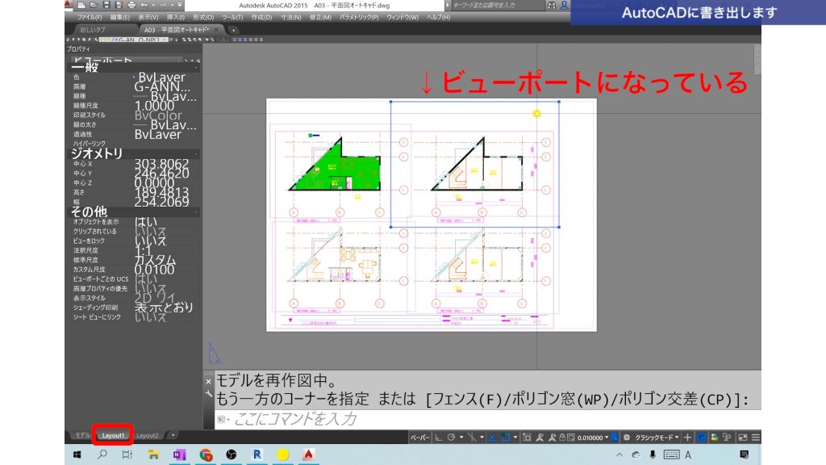
Task: Click the BvLayer color swatch in Properties
Action: point(158,77)
